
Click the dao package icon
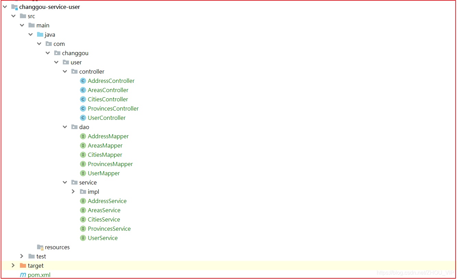[x=74, y=127]
